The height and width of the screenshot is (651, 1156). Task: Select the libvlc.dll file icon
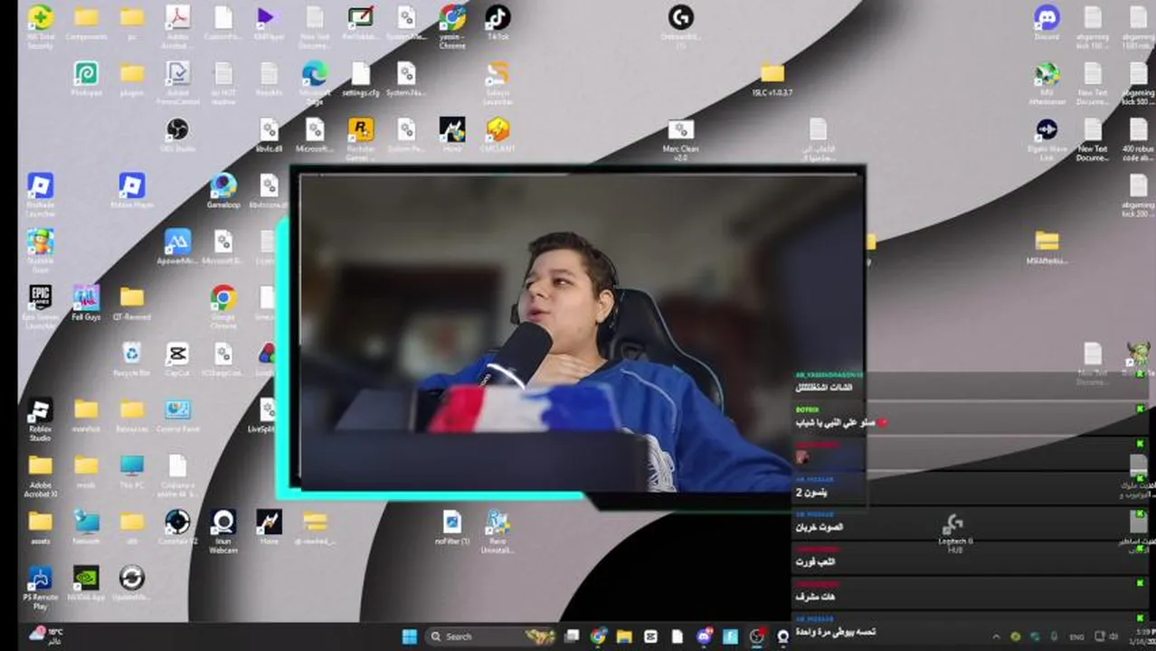[x=269, y=136]
